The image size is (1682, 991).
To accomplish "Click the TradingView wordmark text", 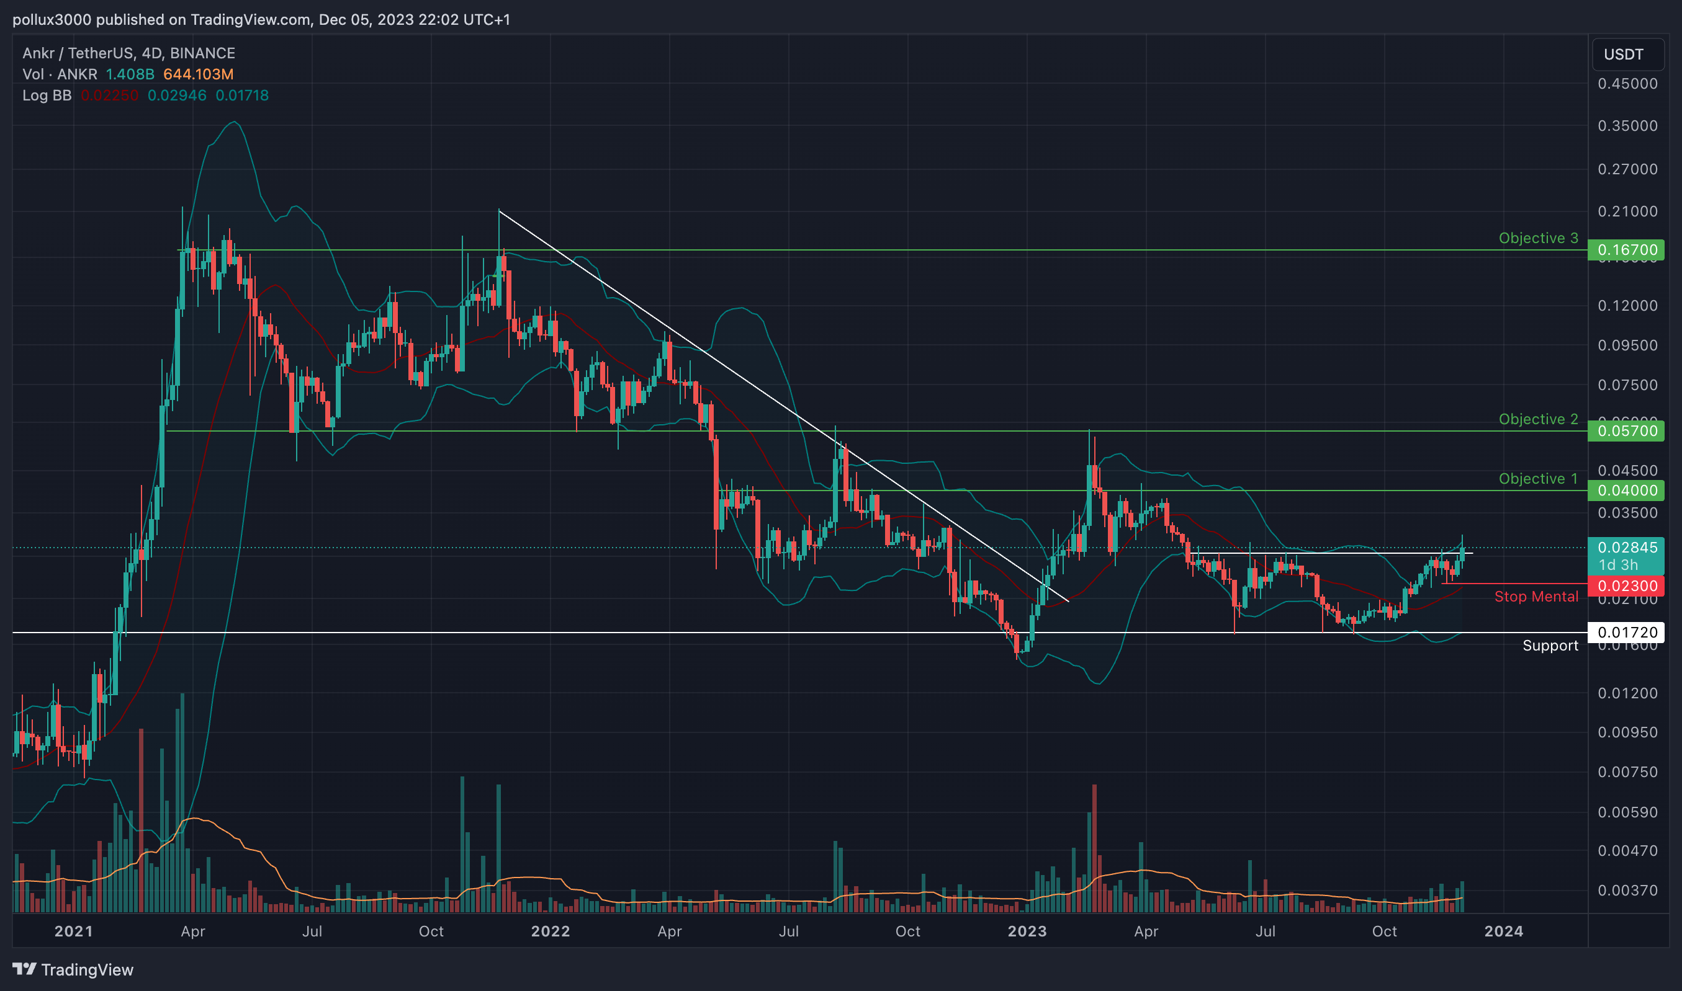I will tap(88, 970).
